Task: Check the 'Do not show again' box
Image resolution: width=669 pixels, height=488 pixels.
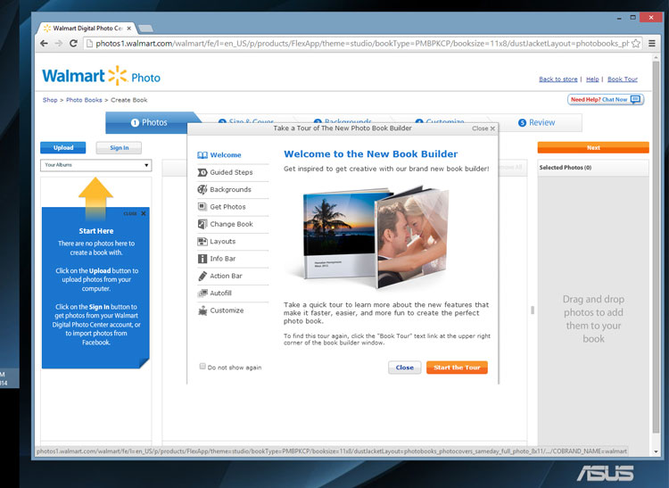Action: point(202,367)
